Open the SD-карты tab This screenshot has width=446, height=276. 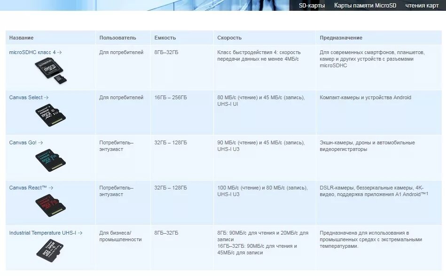312,5
